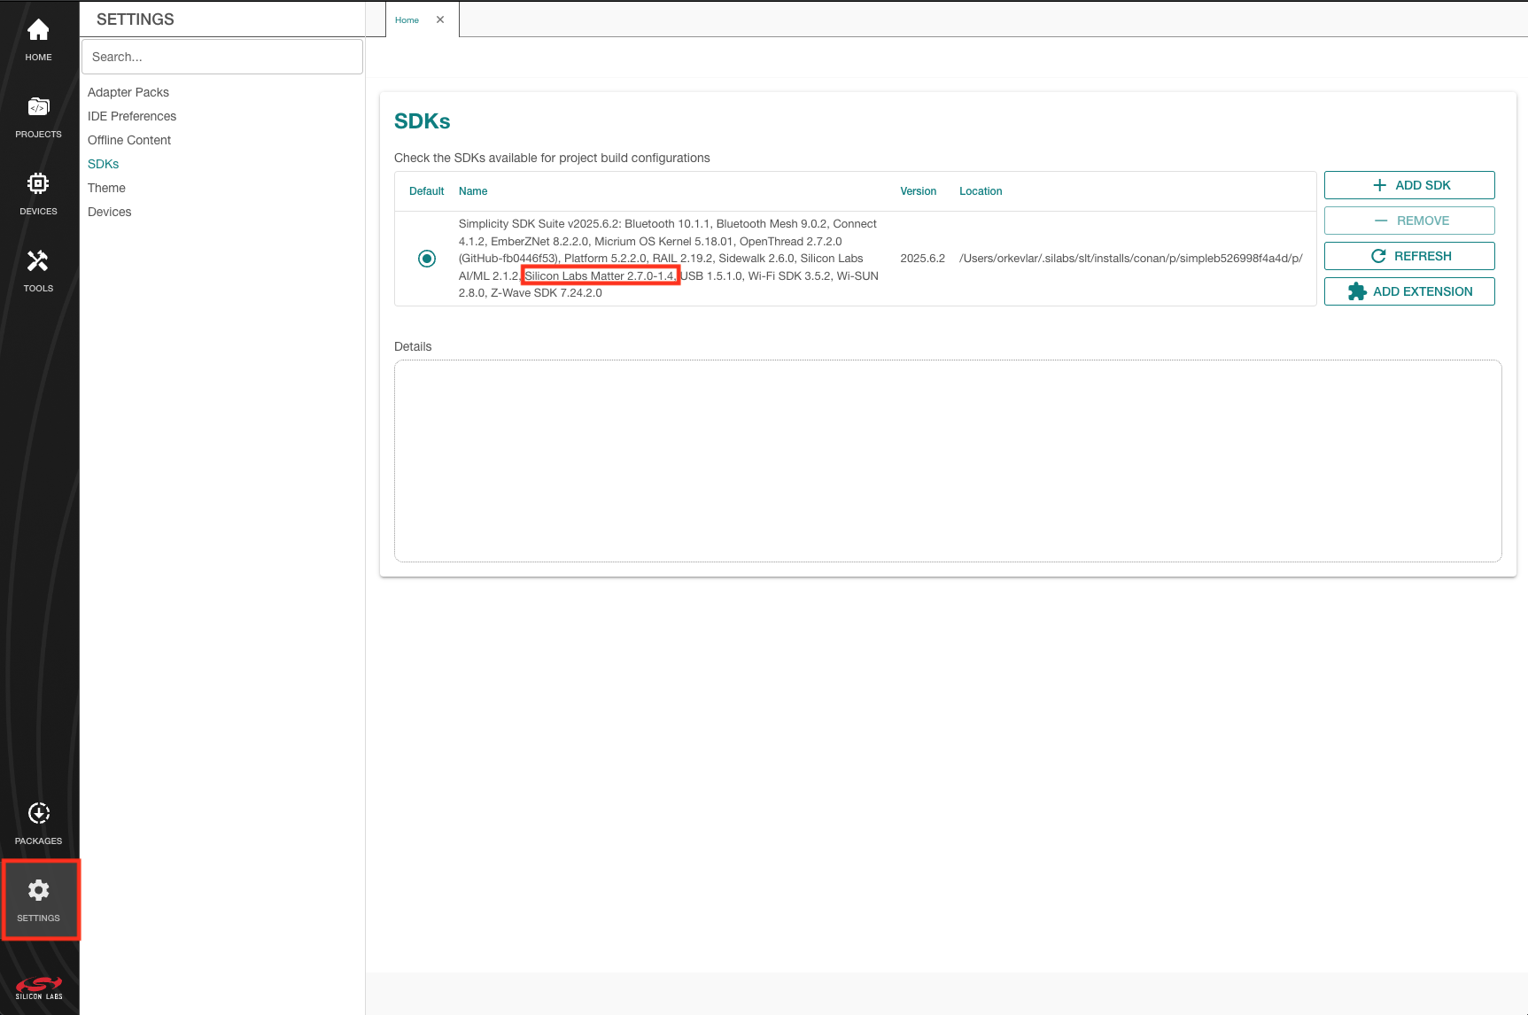This screenshot has height=1015, width=1528.
Task: Open Offline Content settings
Action: pyautogui.click(x=128, y=140)
